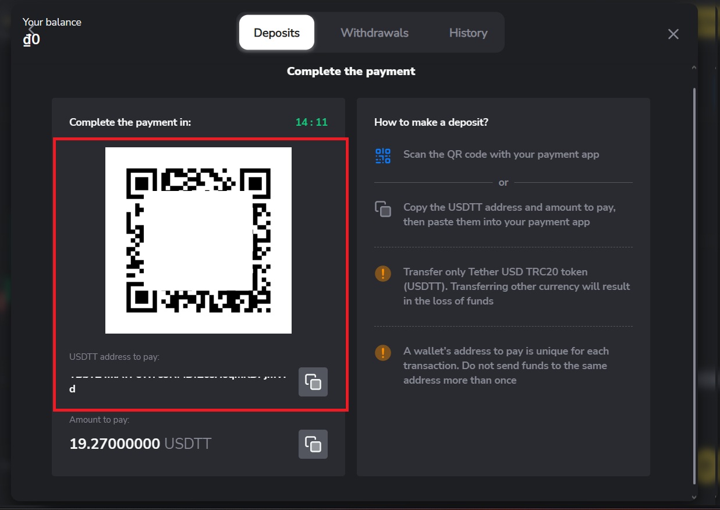
Task: Click the How to make a deposit heading
Action: pos(431,122)
